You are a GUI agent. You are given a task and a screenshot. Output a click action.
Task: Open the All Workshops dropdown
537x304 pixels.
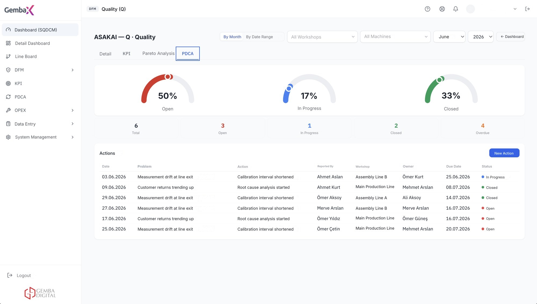coord(322,37)
